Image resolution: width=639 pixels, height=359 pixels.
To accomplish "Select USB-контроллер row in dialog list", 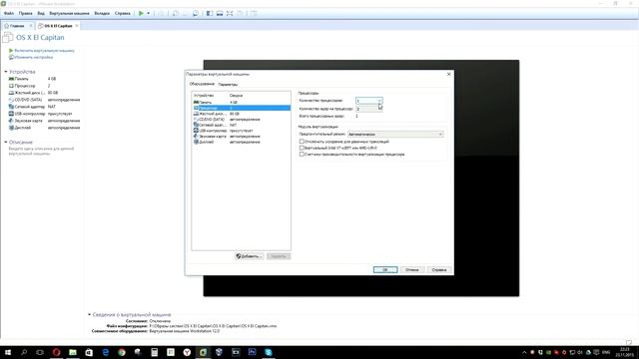I will pyautogui.click(x=242, y=131).
